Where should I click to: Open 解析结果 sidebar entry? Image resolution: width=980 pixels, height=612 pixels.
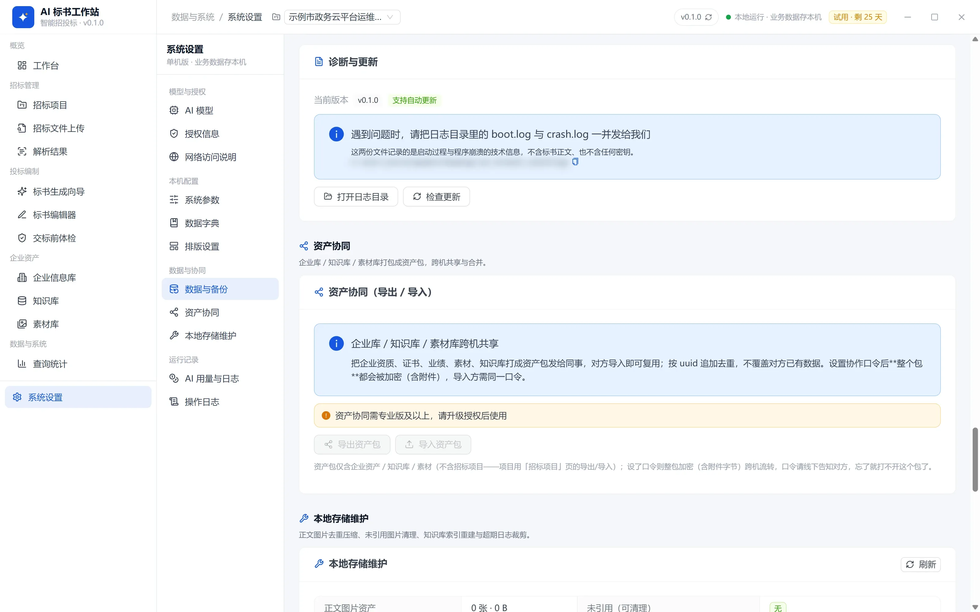78,152
